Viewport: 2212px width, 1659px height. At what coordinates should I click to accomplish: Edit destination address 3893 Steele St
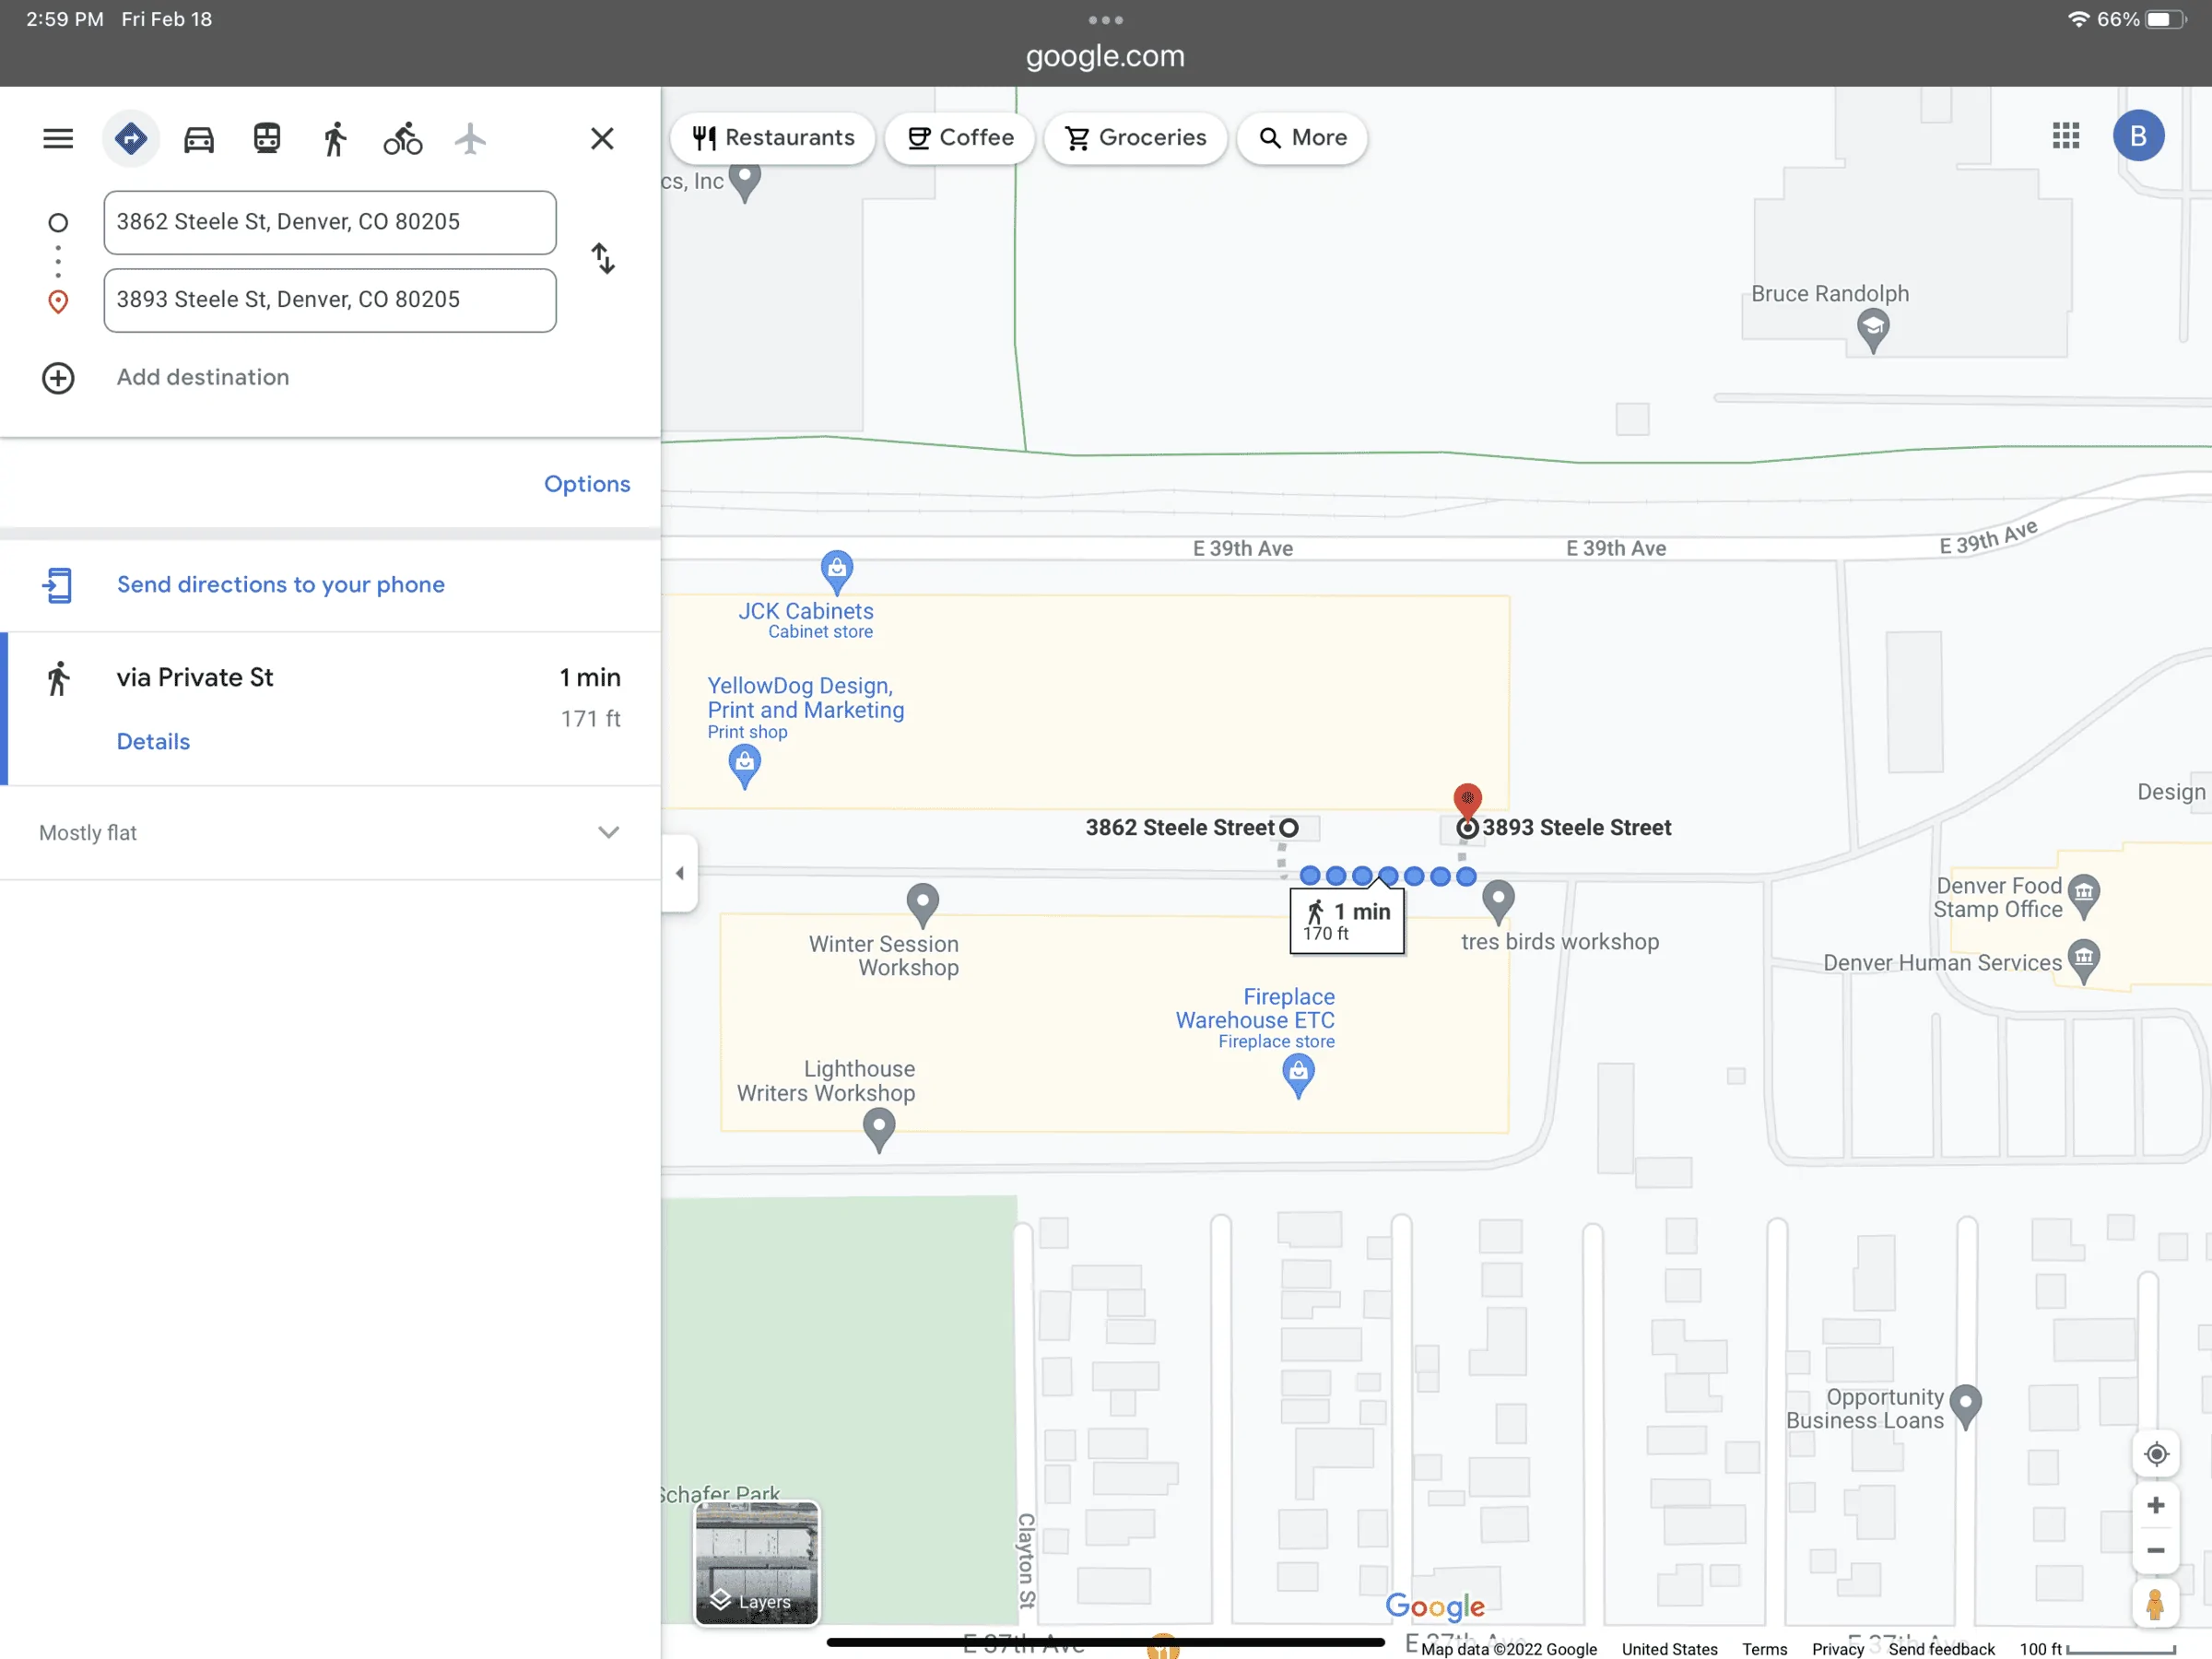point(330,300)
